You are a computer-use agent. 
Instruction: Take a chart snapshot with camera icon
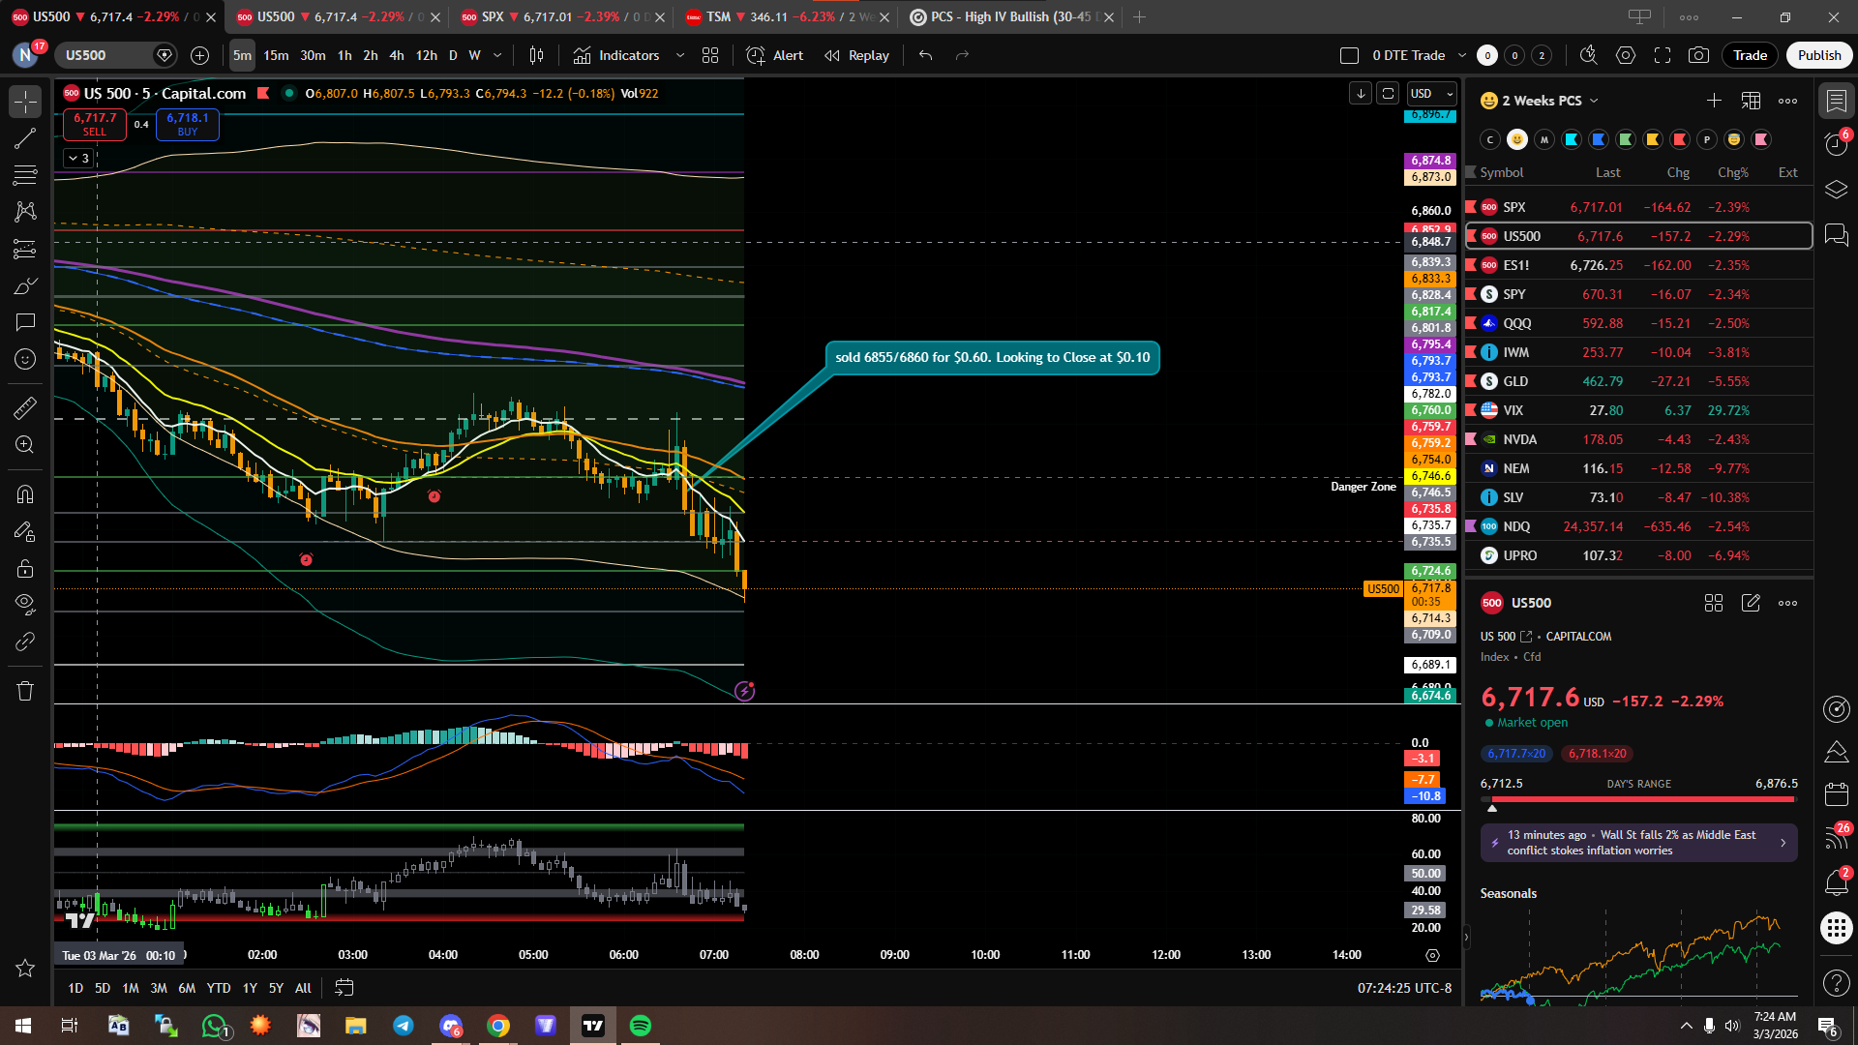click(x=1698, y=55)
